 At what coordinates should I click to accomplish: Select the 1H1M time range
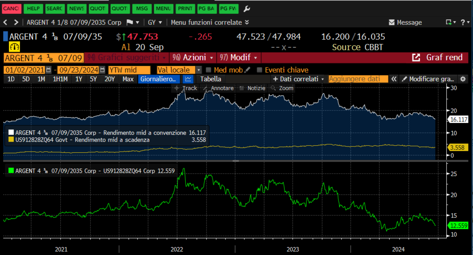click(60, 79)
